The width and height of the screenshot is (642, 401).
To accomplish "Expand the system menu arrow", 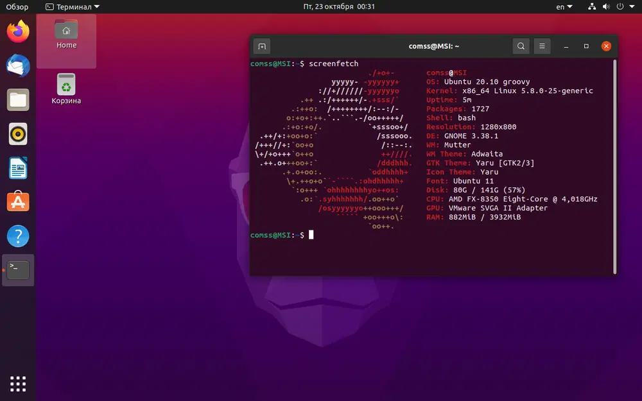I will click(632, 6).
